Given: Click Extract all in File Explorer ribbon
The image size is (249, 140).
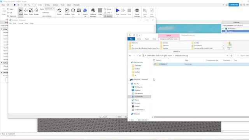Looking at the screenshot, I should 229,46.
